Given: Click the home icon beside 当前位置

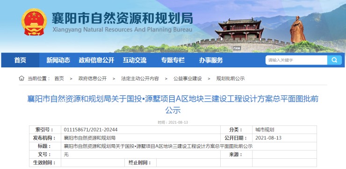Looking at the screenshot, I should click(22, 78).
